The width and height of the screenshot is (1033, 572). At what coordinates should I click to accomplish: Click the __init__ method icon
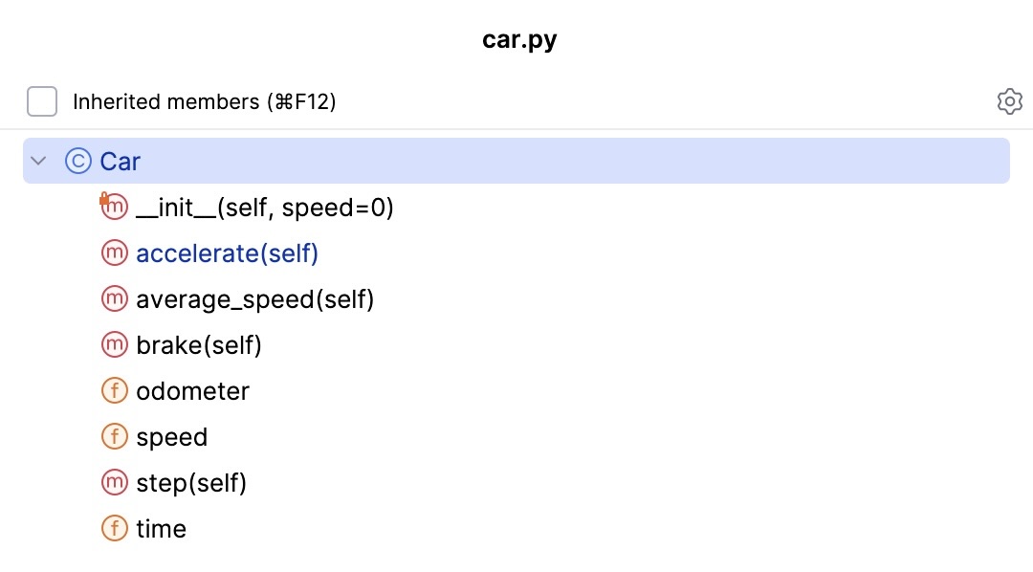pyautogui.click(x=114, y=207)
